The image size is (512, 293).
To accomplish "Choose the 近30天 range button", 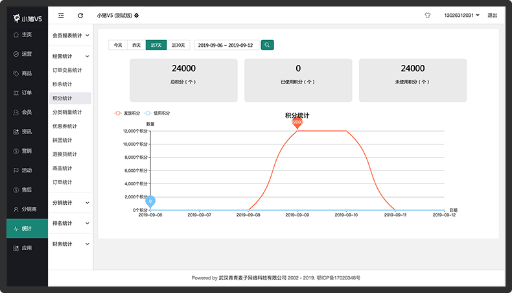I will (178, 45).
